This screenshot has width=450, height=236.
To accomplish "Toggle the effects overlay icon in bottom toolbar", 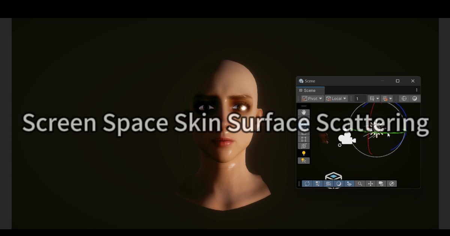I will (x=349, y=184).
